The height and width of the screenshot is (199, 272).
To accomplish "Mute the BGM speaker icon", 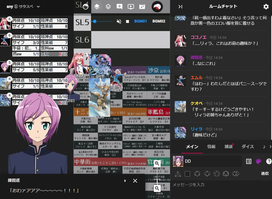I will pyautogui.click(x=119, y=21).
